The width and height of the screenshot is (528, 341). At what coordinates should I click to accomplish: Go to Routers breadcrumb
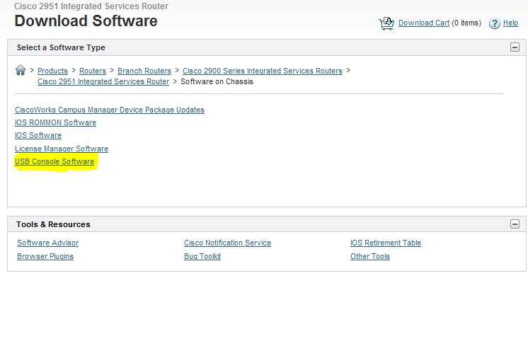point(93,71)
